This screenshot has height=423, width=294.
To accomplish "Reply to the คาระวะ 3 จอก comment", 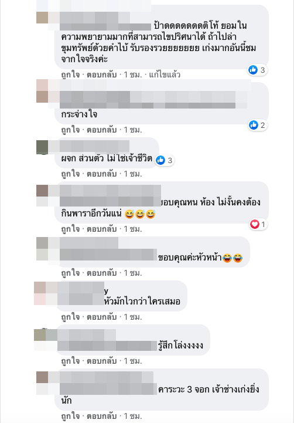I will point(101,416).
